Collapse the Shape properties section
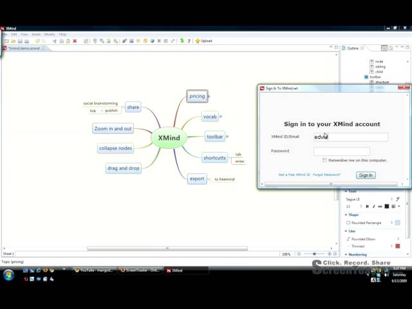Screen dimensions: 412x309 (346, 214)
